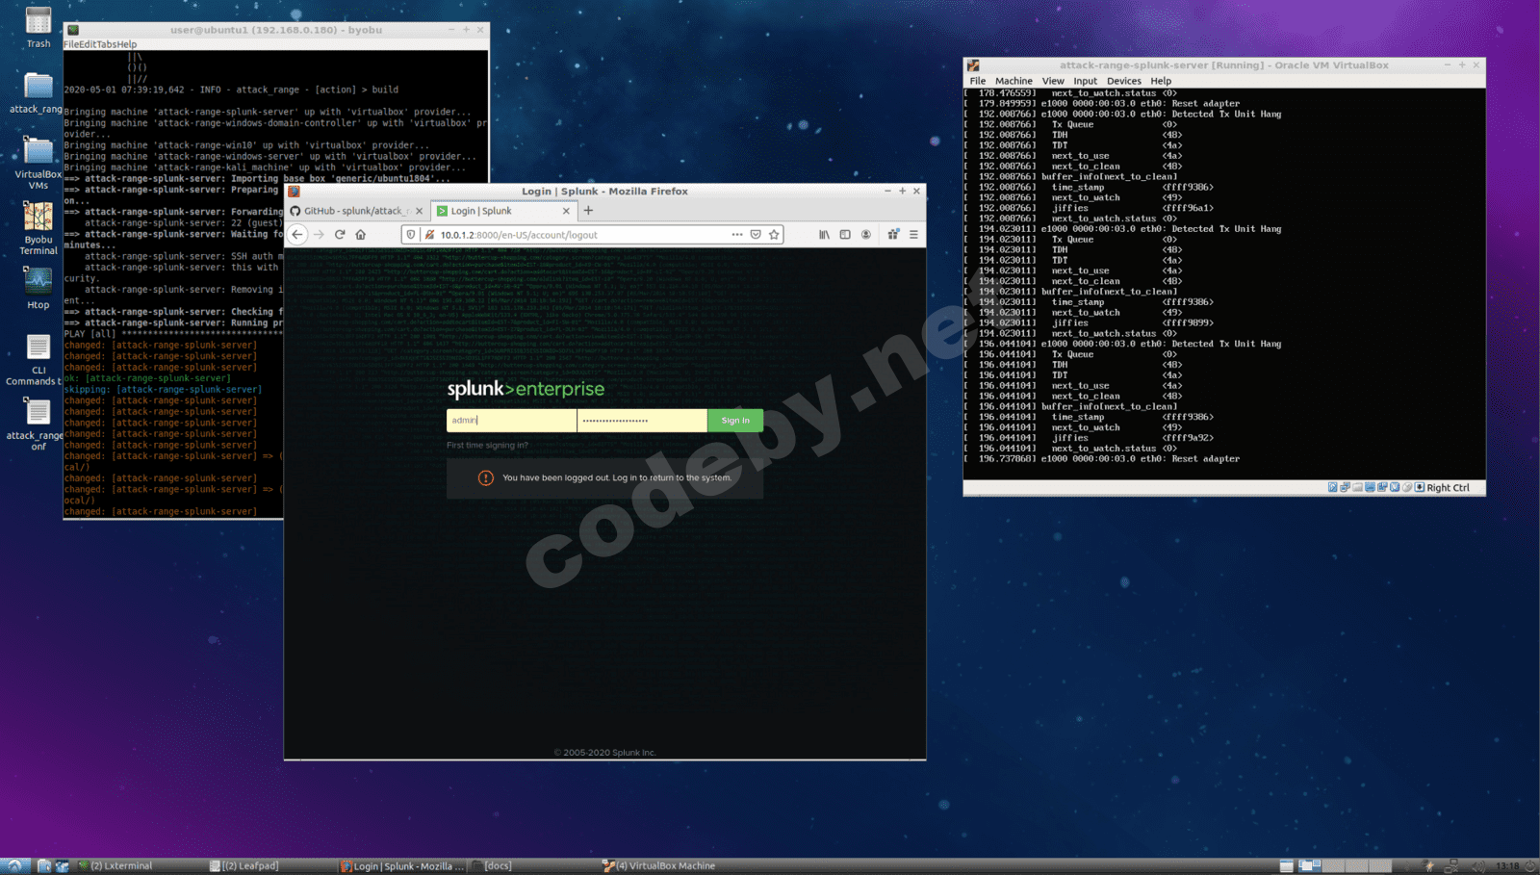Viewport: 1540px width, 875px height.
Task: Switch to Leafpad in the taskbar
Action: click(x=244, y=865)
